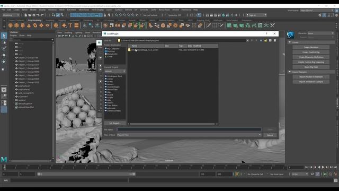Expand Look In path dropdown in dialog

(247, 40)
